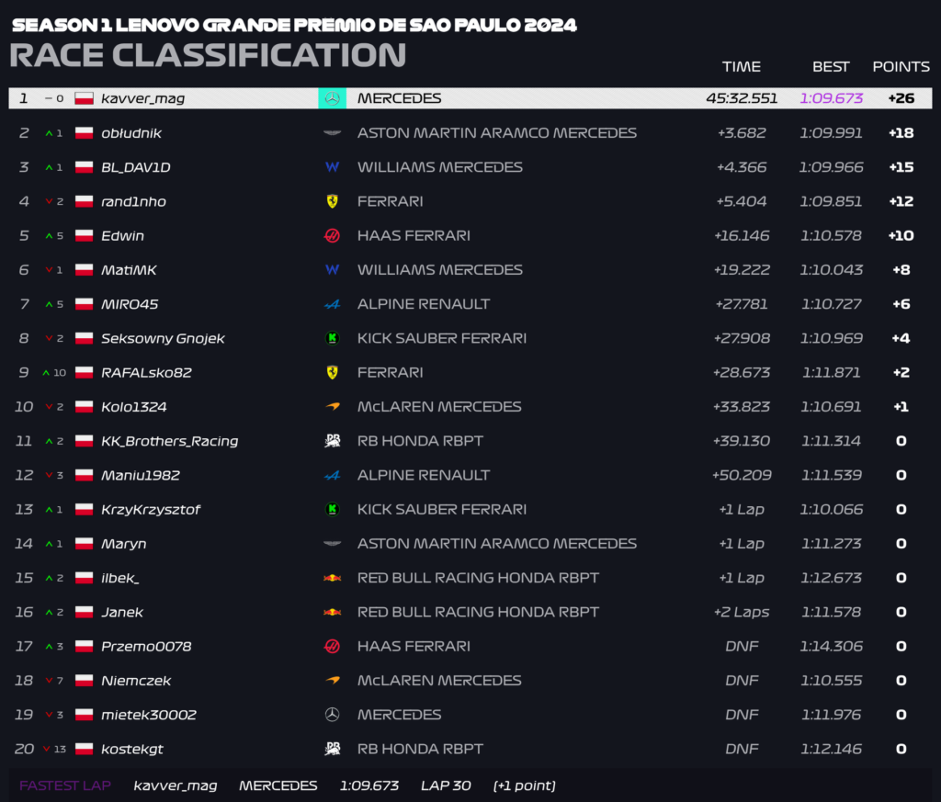Click driver name Niemczek
The image size is (941, 802).
136,680
